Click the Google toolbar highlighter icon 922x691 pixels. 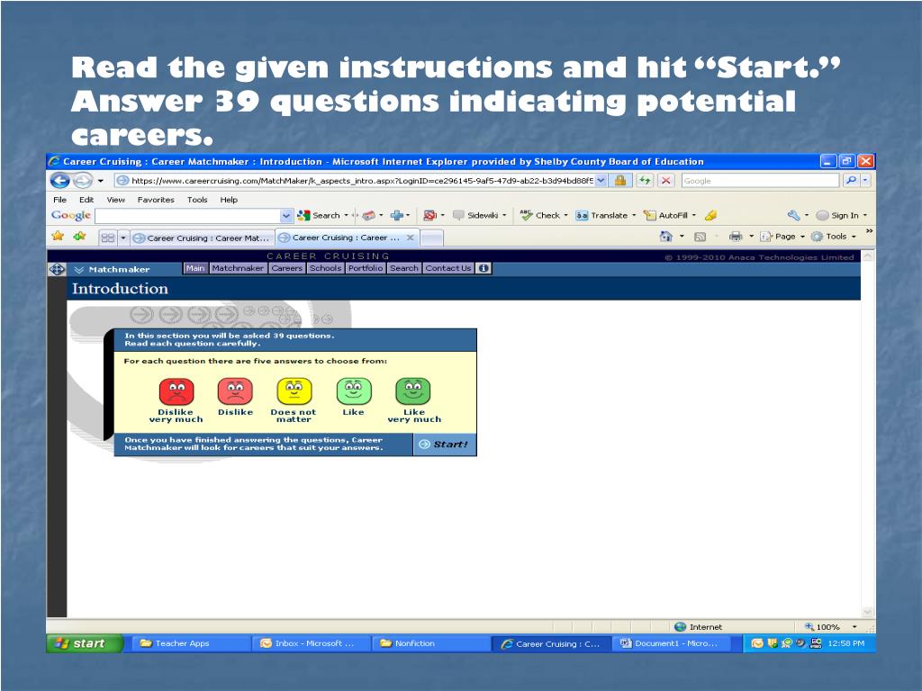click(711, 215)
